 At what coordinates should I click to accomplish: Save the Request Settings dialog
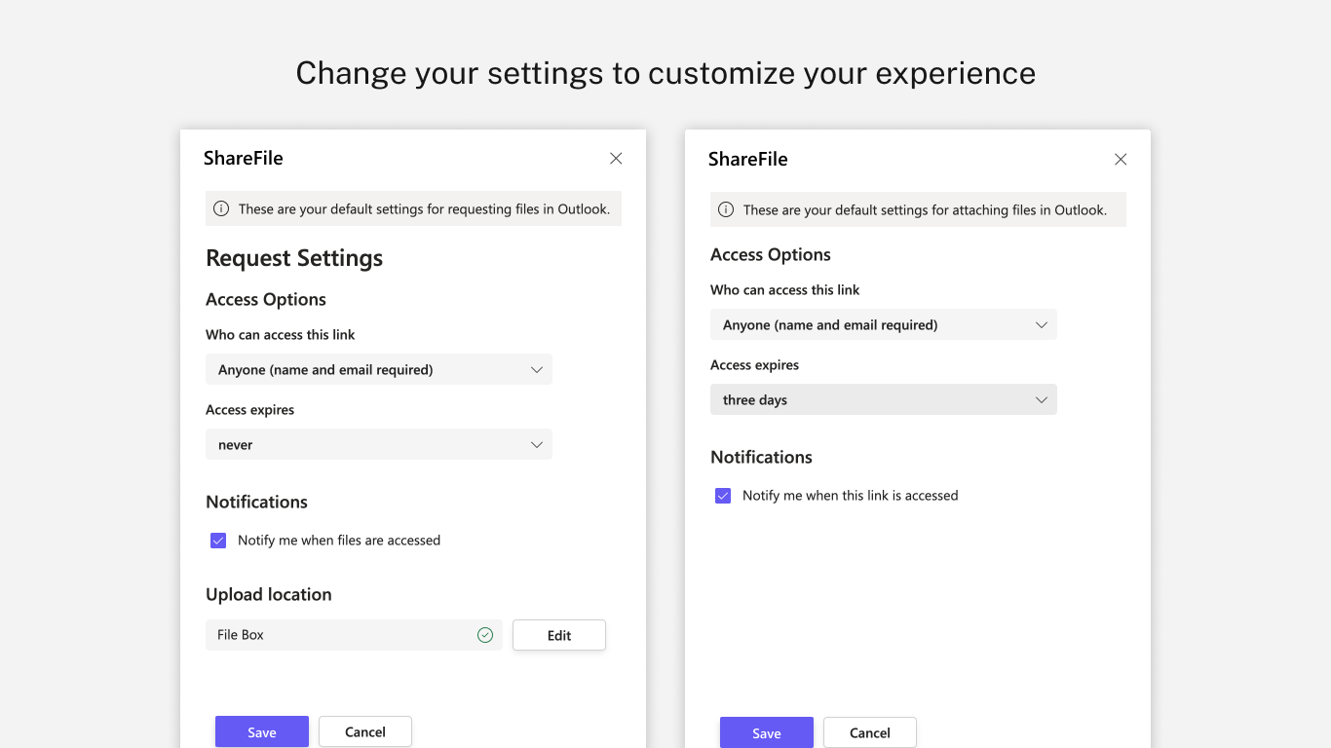tap(262, 731)
